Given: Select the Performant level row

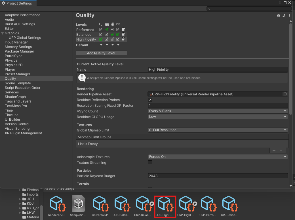Looking at the screenshot, I should tap(85, 30).
